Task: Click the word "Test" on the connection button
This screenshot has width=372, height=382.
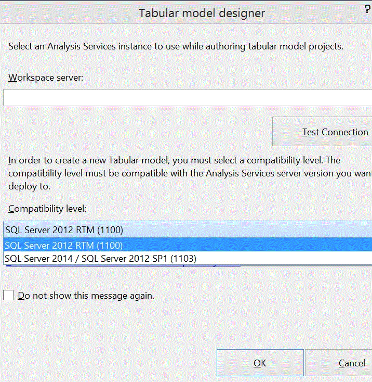Action: (x=311, y=132)
